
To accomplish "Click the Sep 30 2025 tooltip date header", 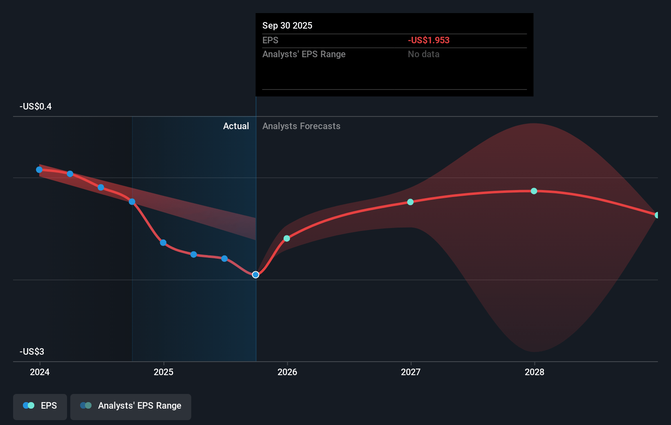I will tap(287, 25).
